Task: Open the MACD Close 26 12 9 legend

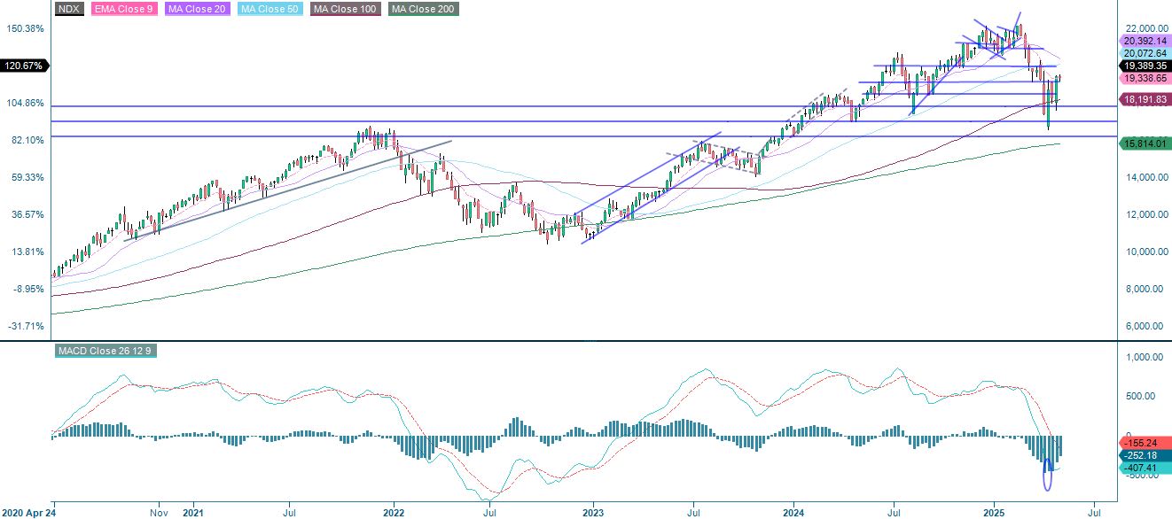Action: (x=106, y=351)
